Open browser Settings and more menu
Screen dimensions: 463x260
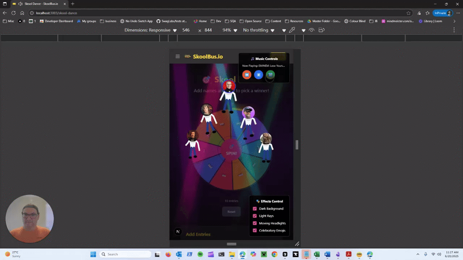(x=458, y=13)
